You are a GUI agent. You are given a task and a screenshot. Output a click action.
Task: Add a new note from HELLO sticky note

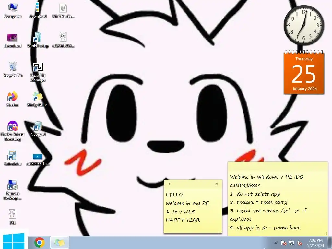[169, 184]
